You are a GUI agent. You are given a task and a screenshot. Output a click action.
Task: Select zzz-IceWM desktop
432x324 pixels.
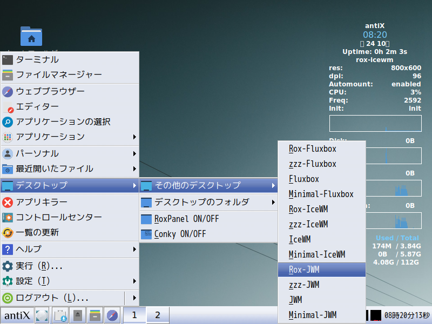tap(322, 225)
